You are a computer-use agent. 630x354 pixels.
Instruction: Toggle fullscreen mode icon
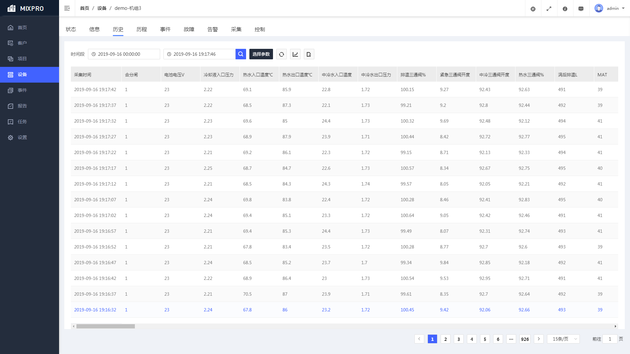pos(549,9)
